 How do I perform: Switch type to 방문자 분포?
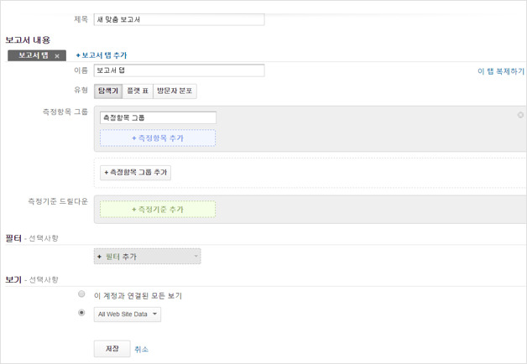pyautogui.click(x=175, y=91)
